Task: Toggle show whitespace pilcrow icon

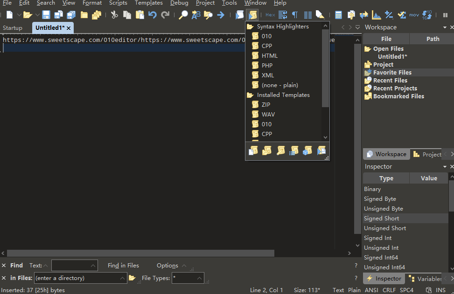Action: [x=295, y=15]
